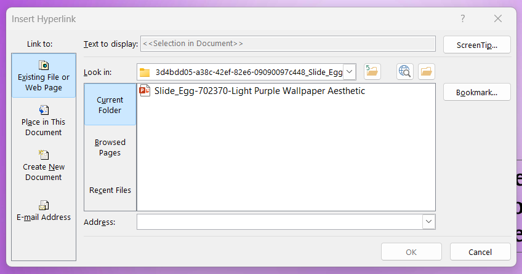Open the ScreenTip dialog

pyautogui.click(x=476, y=45)
